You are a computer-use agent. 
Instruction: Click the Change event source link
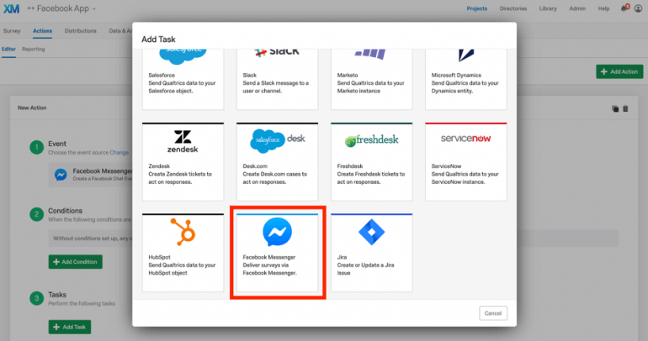(119, 153)
